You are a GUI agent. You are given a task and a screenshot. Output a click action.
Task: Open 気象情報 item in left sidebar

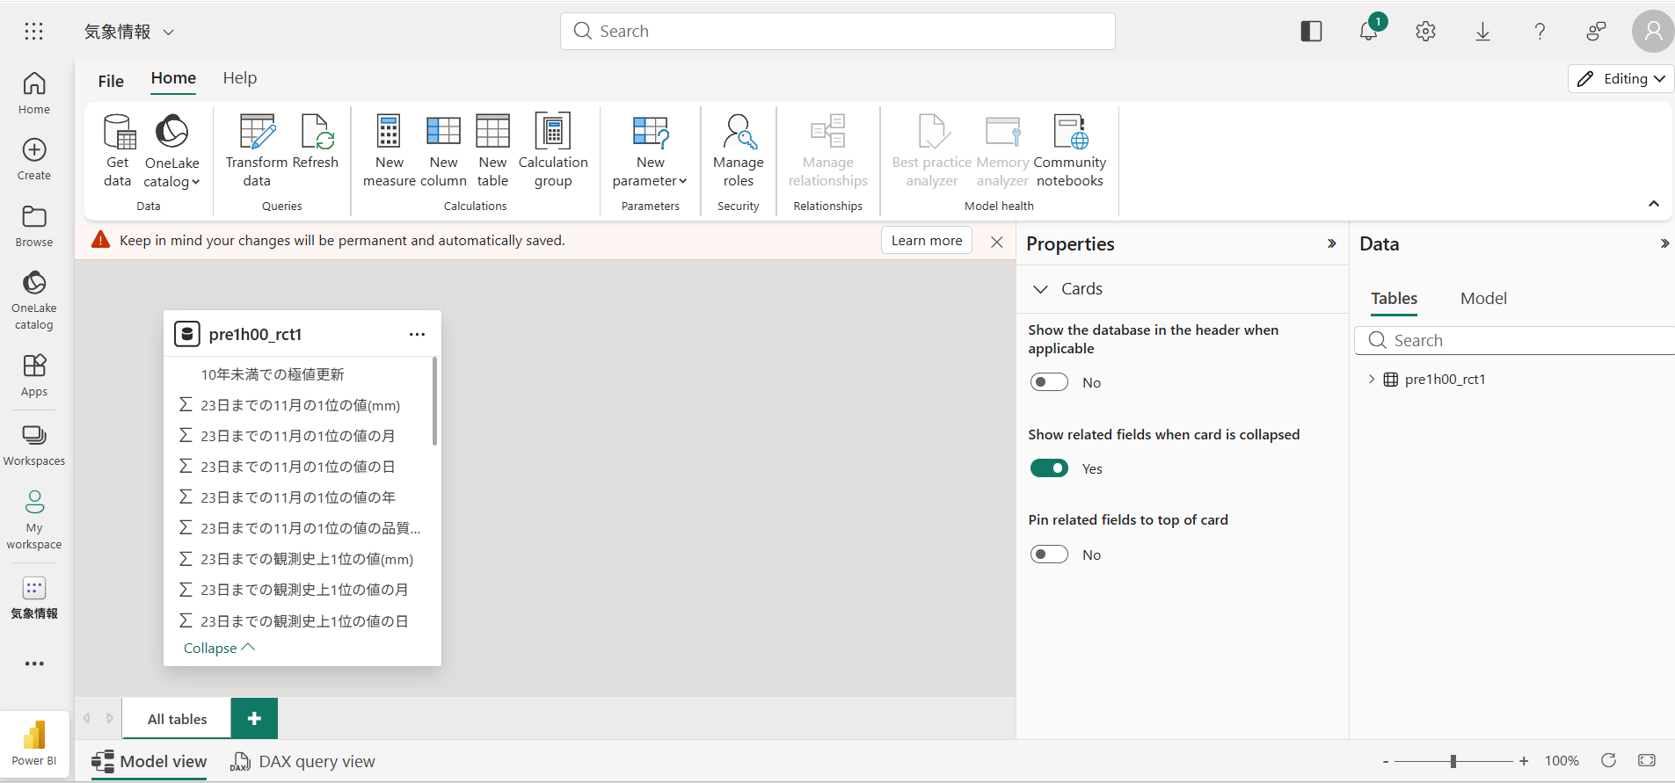point(34,598)
